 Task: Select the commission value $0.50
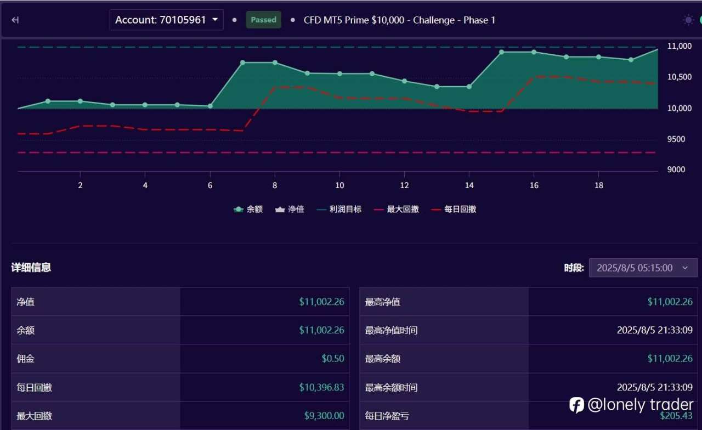click(333, 359)
